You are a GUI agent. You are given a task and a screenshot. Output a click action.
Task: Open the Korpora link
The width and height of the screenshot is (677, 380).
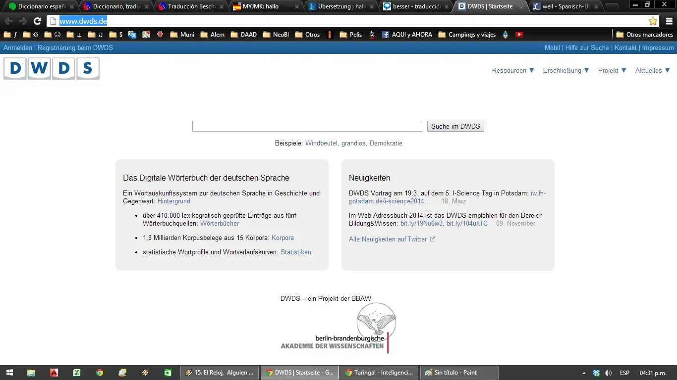pyautogui.click(x=282, y=238)
